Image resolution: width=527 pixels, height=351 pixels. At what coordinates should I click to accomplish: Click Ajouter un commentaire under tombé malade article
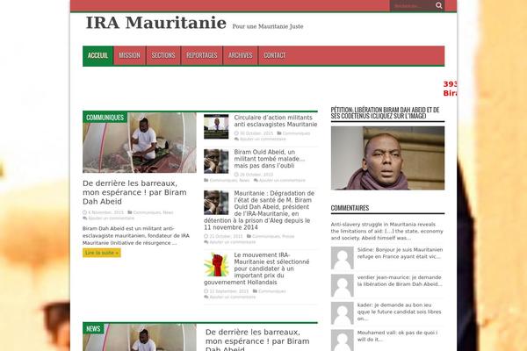click(x=282, y=181)
